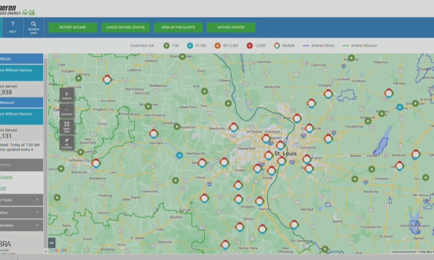The image size is (434, 260).
Task: Expand the Map Tools section
Action: (21, 200)
